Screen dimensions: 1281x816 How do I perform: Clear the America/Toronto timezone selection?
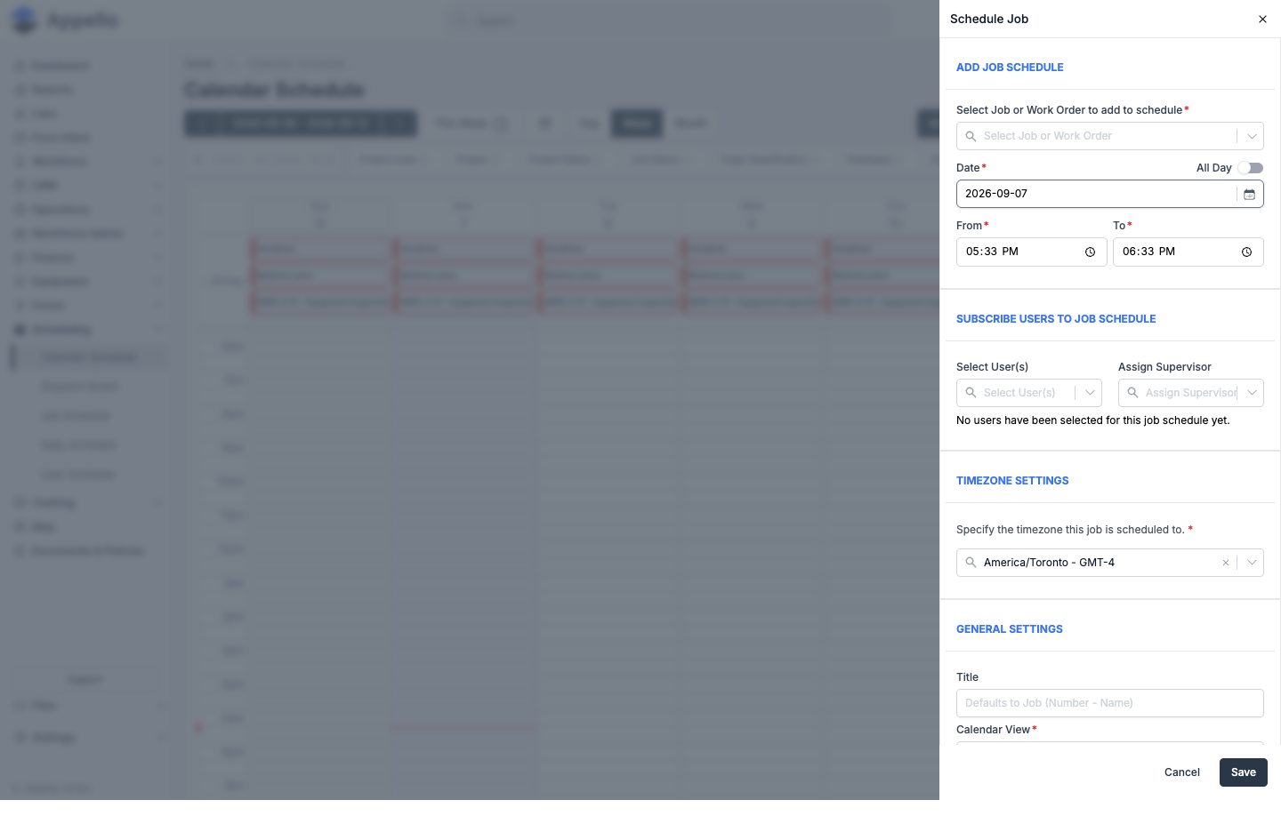1226,563
